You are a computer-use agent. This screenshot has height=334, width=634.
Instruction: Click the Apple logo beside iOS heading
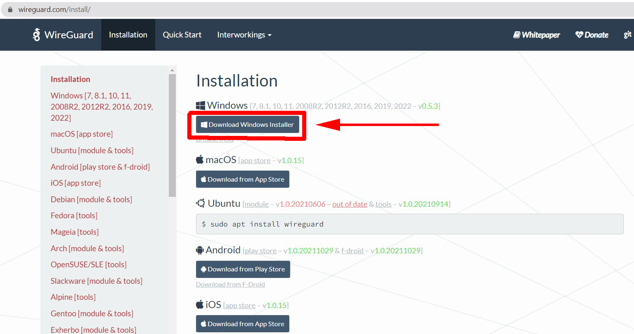pyautogui.click(x=200, y=305)
